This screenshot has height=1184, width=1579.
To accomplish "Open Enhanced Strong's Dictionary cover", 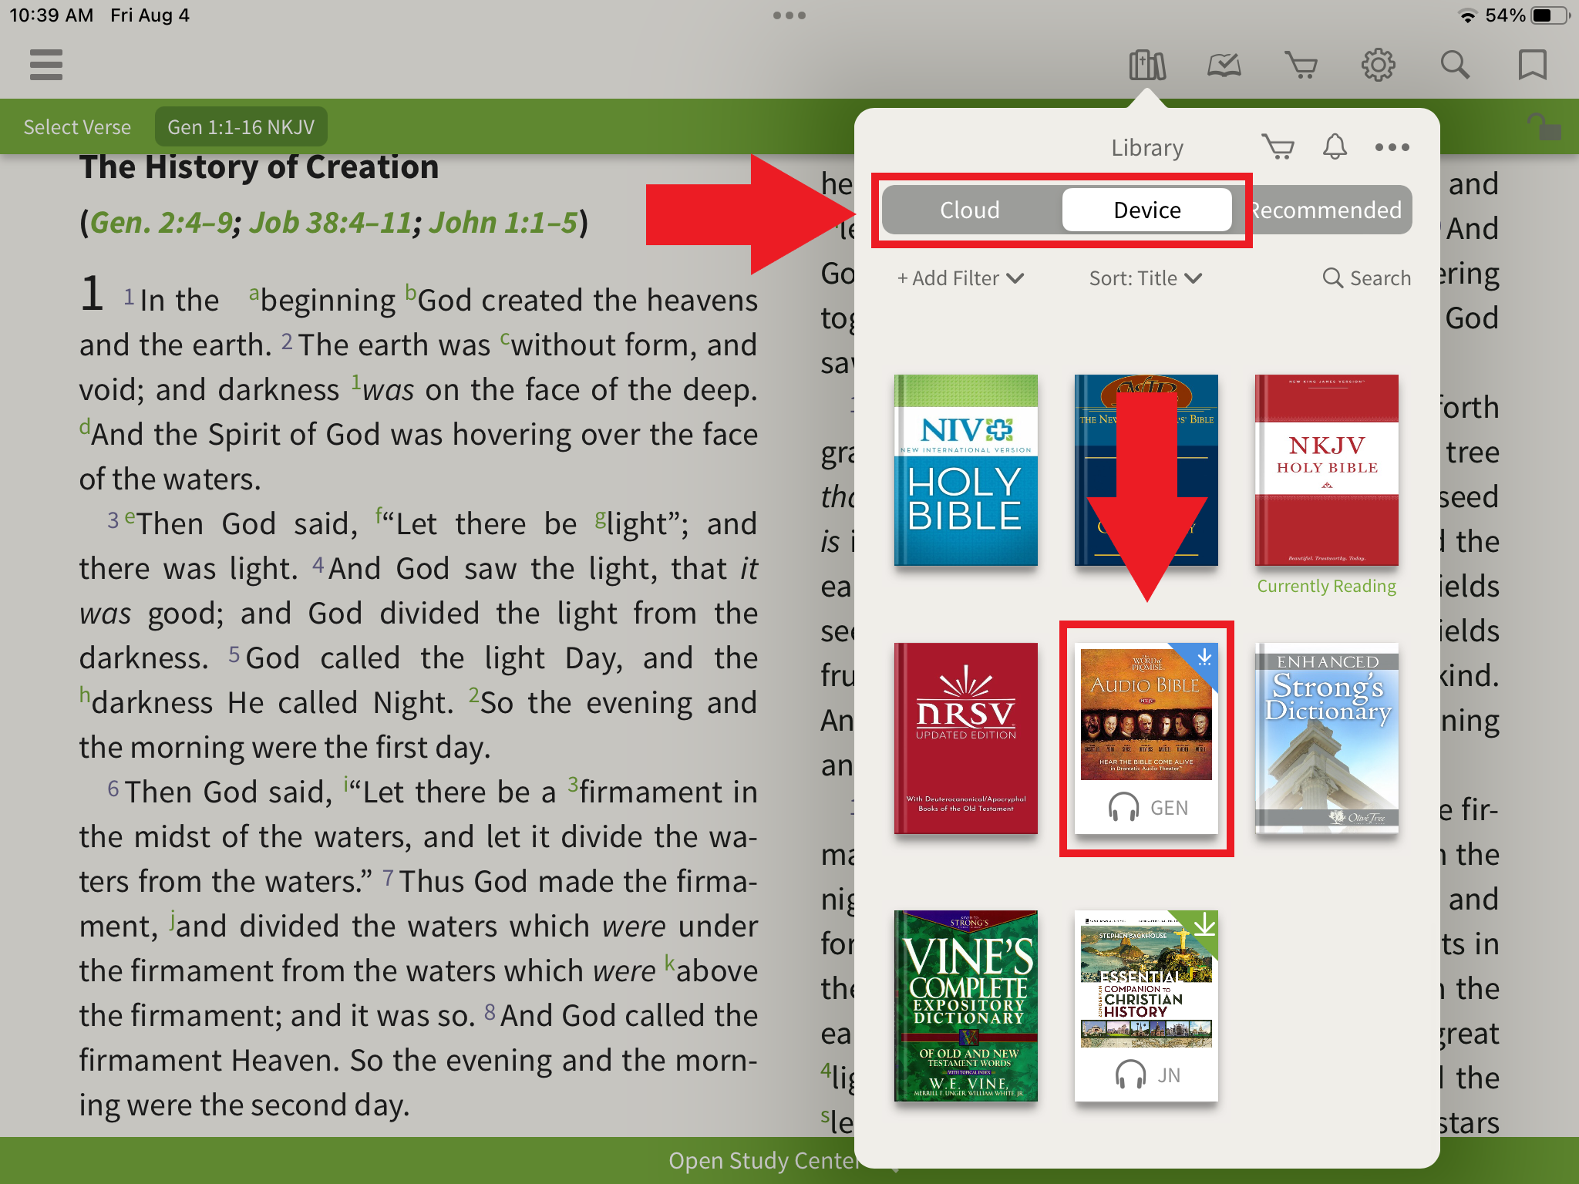I will [x=1327, y=738].
